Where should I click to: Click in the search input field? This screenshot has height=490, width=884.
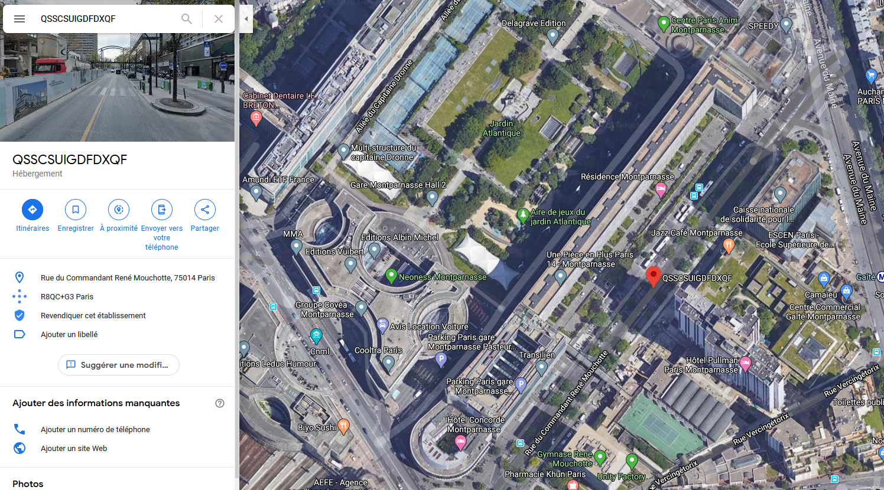click(x=106, y=19)
